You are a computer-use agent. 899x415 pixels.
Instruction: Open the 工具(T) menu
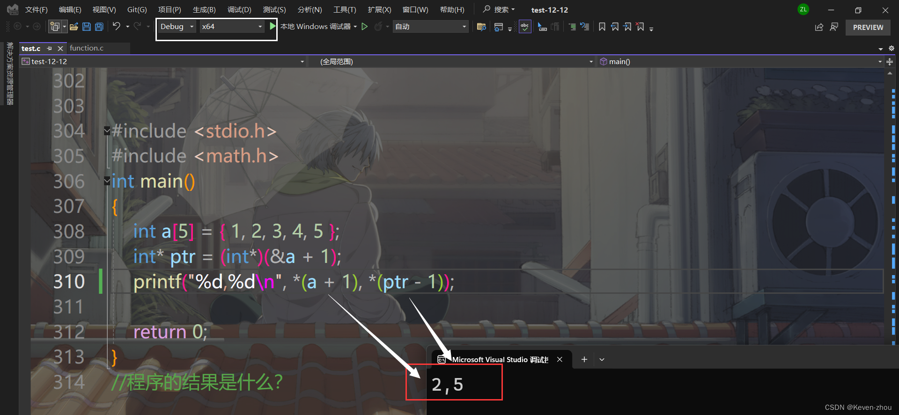pos(345,10)
